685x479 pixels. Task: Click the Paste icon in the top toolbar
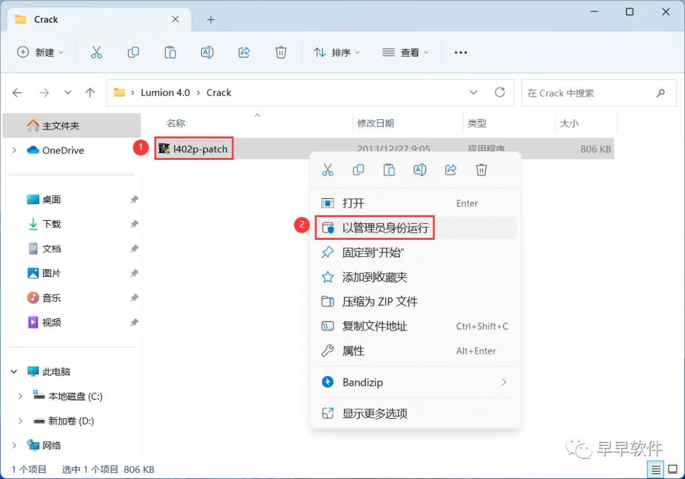(x=170, y=53)
